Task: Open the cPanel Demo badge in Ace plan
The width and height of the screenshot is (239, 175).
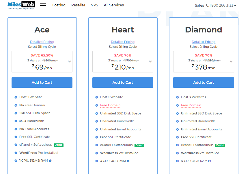Action: coord(59,145)
